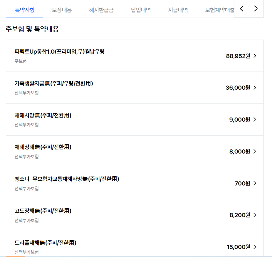
Task: Open the 재해사망無(주피/전환用) rider
Action: (x=43, y=115)
